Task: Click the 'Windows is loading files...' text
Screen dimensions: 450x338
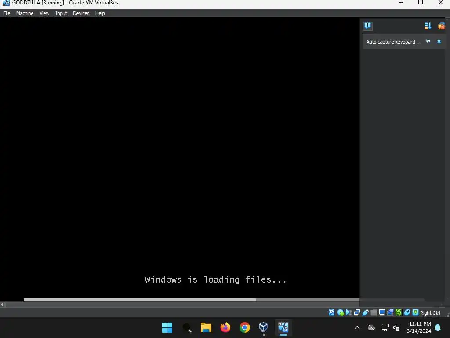Action: pos(215,279)
